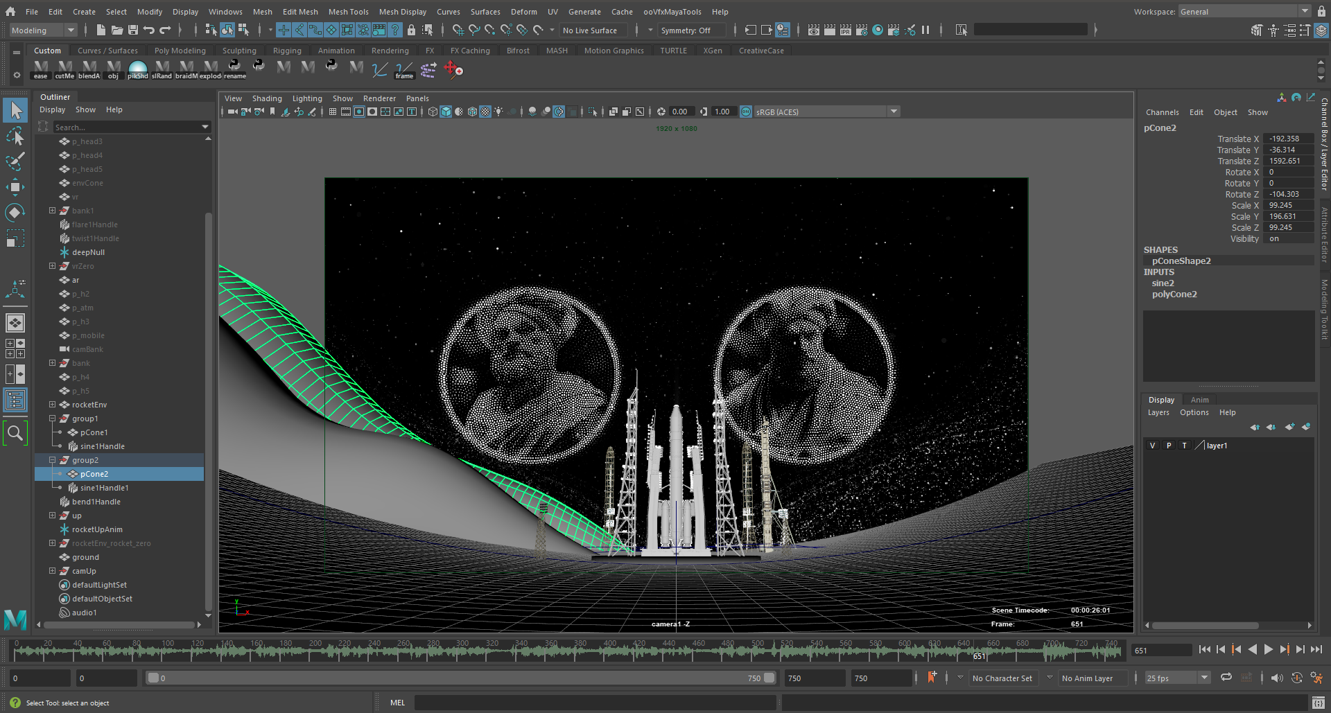Viewport: 1331px width, 713px height.
Task: Select the Move tool in toolbox
Action: [15, 187]
